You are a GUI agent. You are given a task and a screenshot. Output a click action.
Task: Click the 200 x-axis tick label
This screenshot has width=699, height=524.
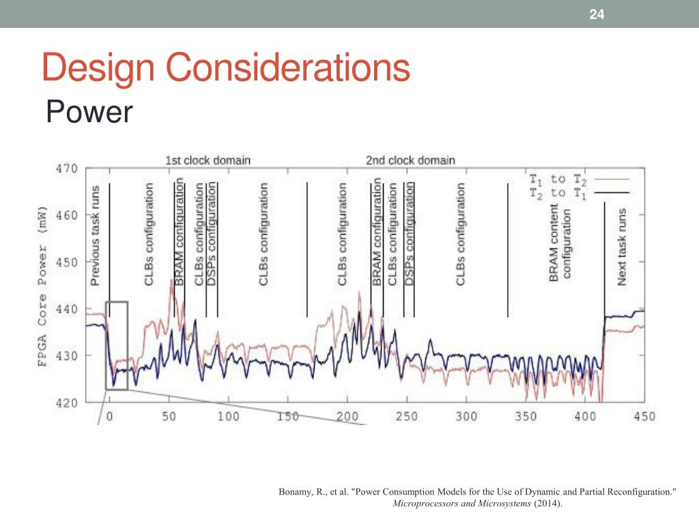(347, 417)
